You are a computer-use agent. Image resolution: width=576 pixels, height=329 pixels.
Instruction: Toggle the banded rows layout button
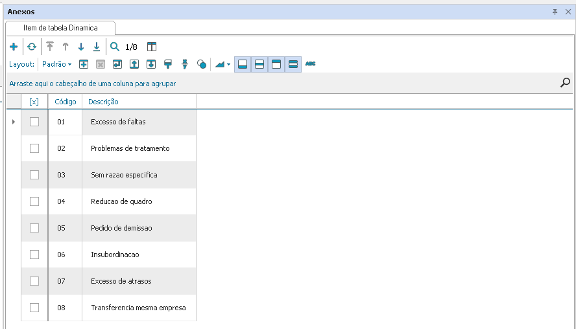[293, 64]
